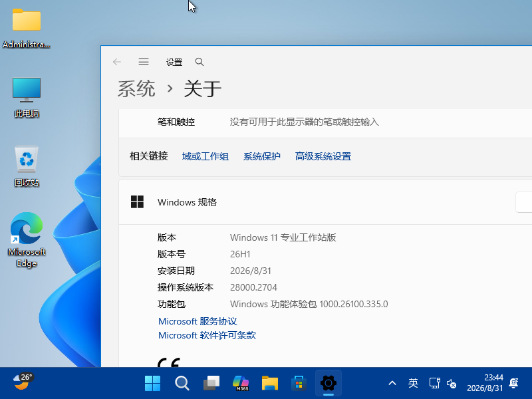The image size is (532, 399).
Task: Select the Microsoft Edge desktop shortcut
Action: click(27, 240)
